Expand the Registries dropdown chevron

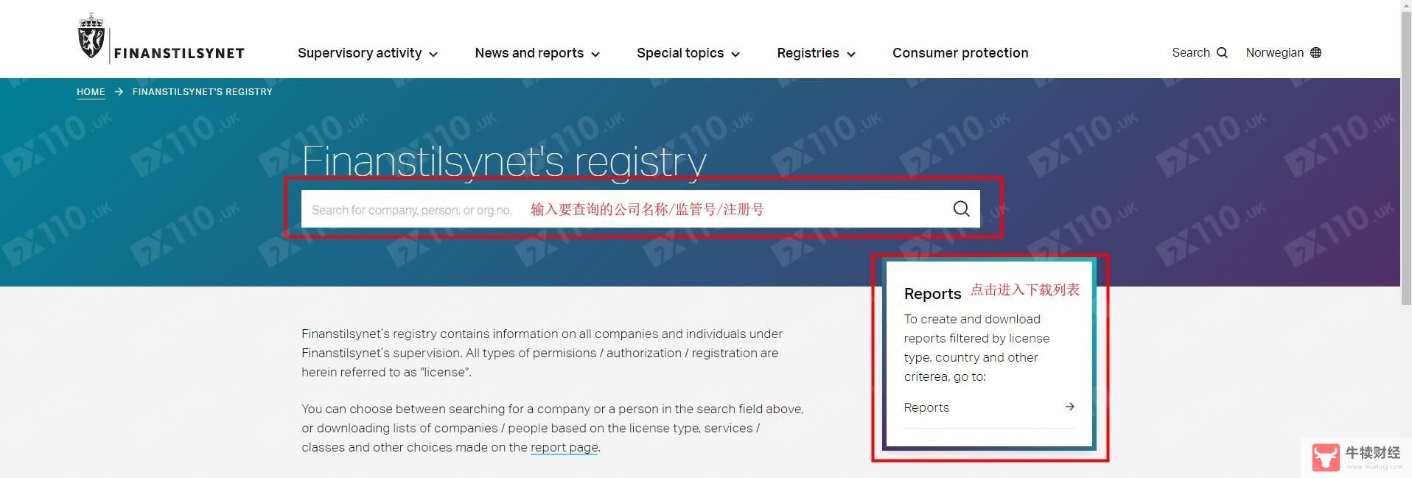pyautogui.click(x=851, y=55)
